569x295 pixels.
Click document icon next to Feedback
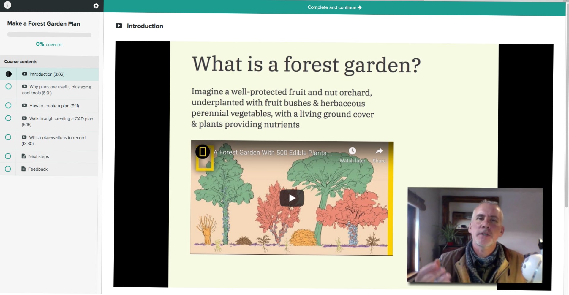coord(23,169)
